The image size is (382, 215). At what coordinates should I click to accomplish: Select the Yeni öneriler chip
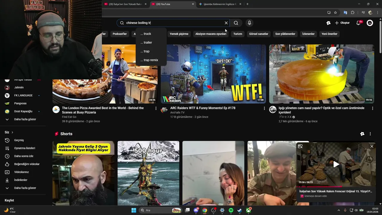[x=329, y=34]
